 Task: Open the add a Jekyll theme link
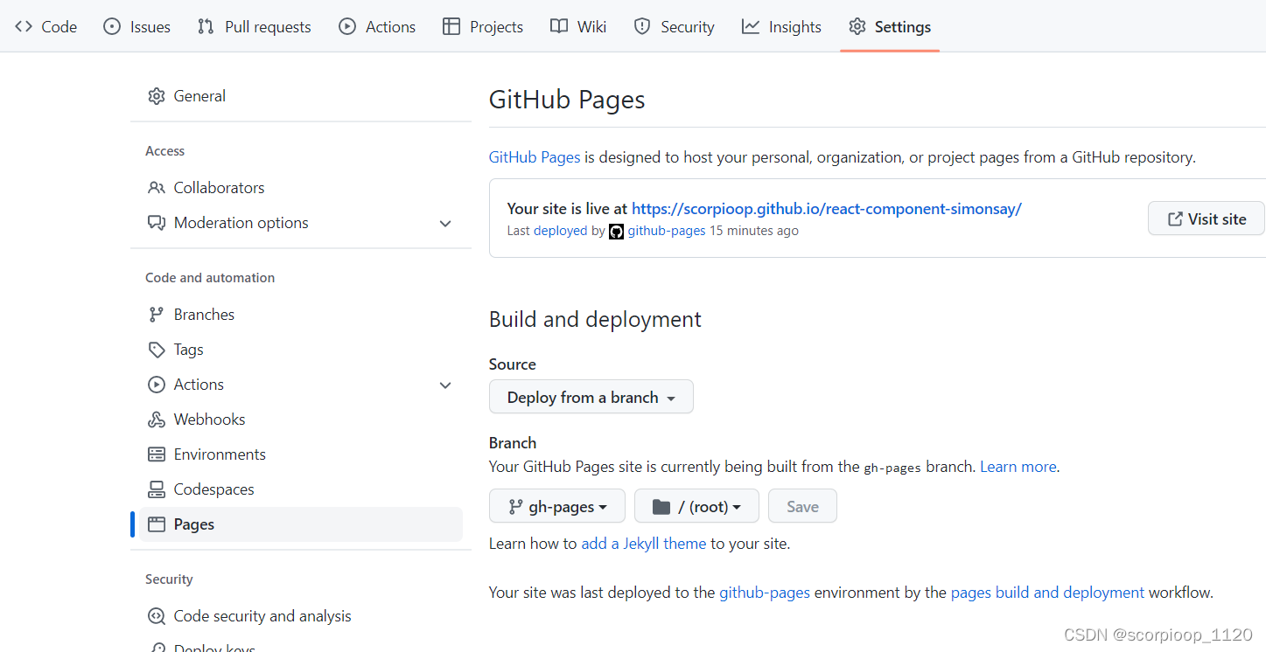(643, 543)
